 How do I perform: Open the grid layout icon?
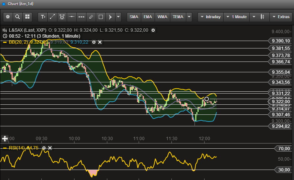[x=27, y=17]
